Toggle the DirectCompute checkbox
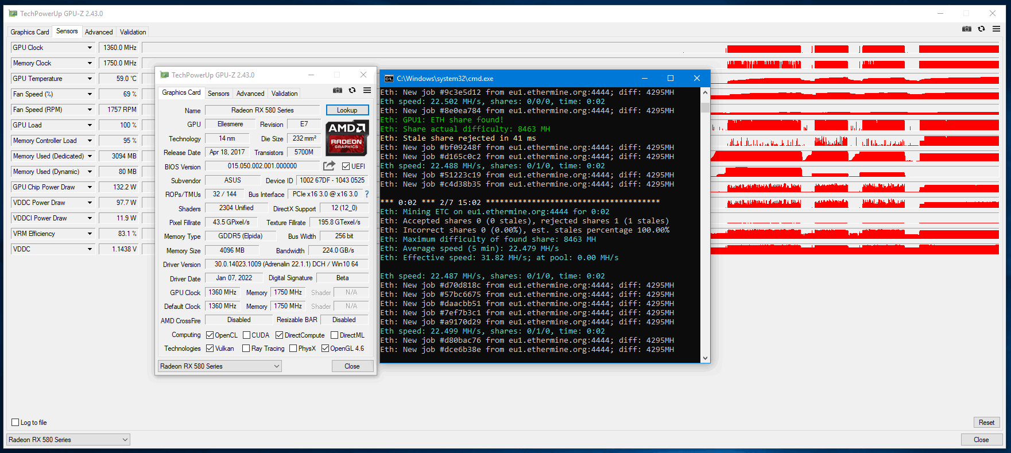The width and height of the screenshot is (1011, 453). click(x=280, y=335)
